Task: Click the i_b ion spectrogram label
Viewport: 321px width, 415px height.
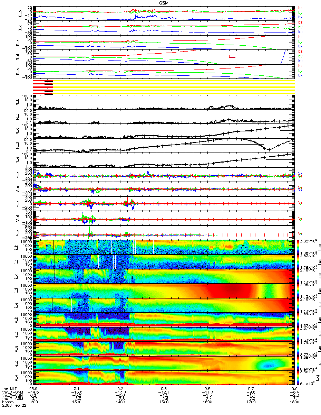Action: click(17, 248)
